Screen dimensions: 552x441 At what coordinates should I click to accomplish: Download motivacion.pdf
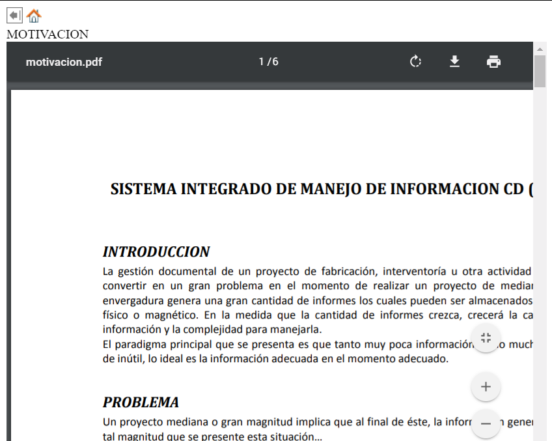(455, 62)
